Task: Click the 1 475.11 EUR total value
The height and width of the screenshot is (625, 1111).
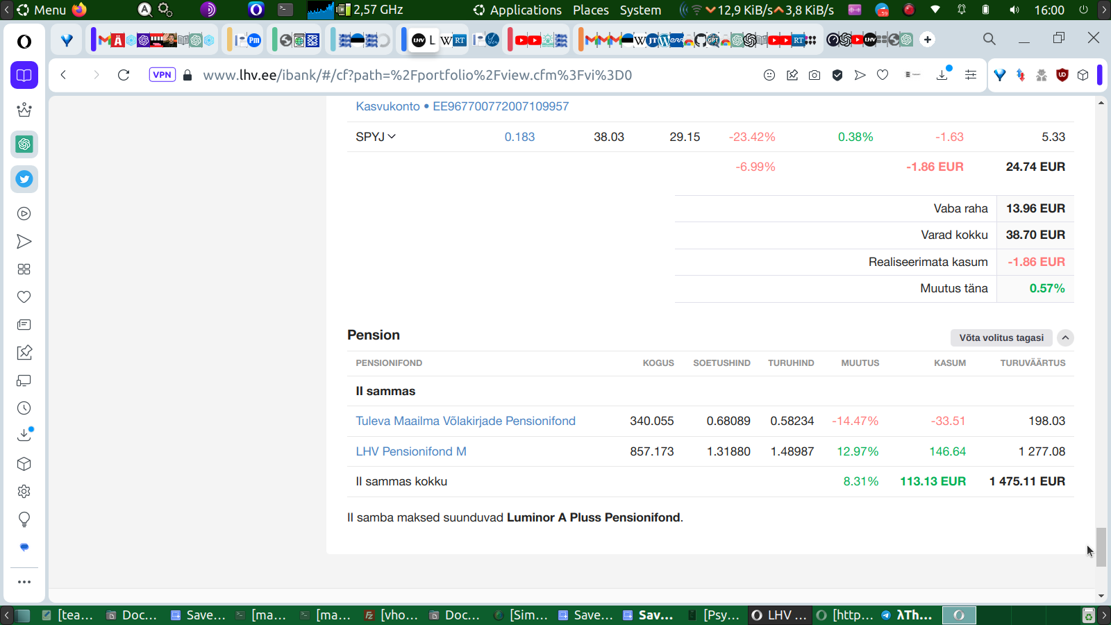Action: tap(1027, 481)
